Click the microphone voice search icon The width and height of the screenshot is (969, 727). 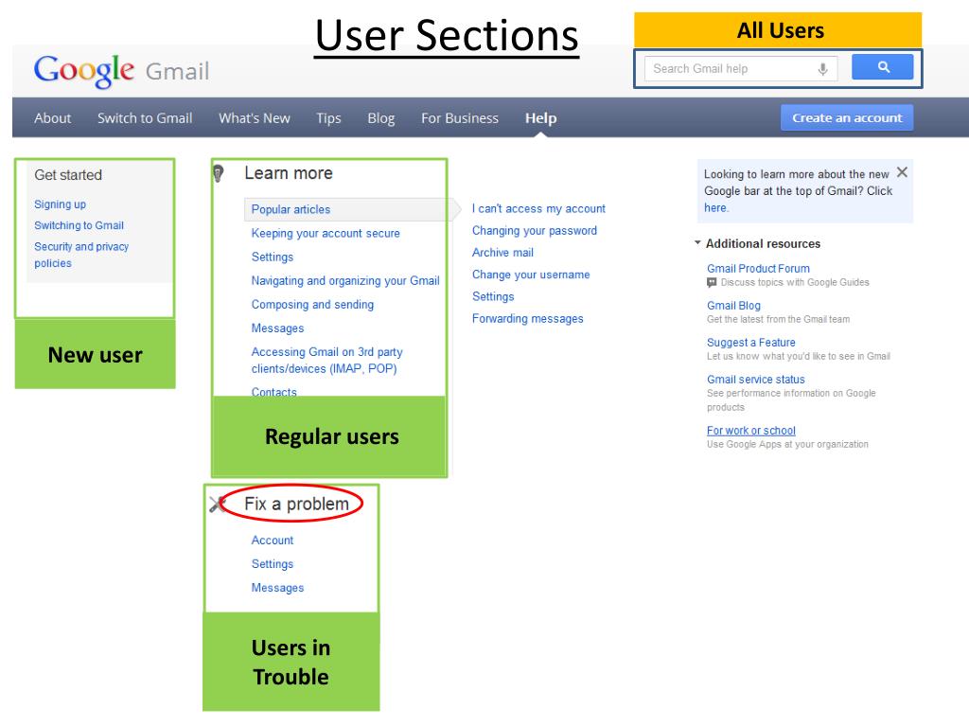[x=822, y=68]
